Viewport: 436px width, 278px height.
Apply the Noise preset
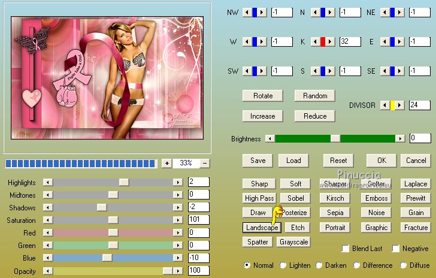[376, 213]
